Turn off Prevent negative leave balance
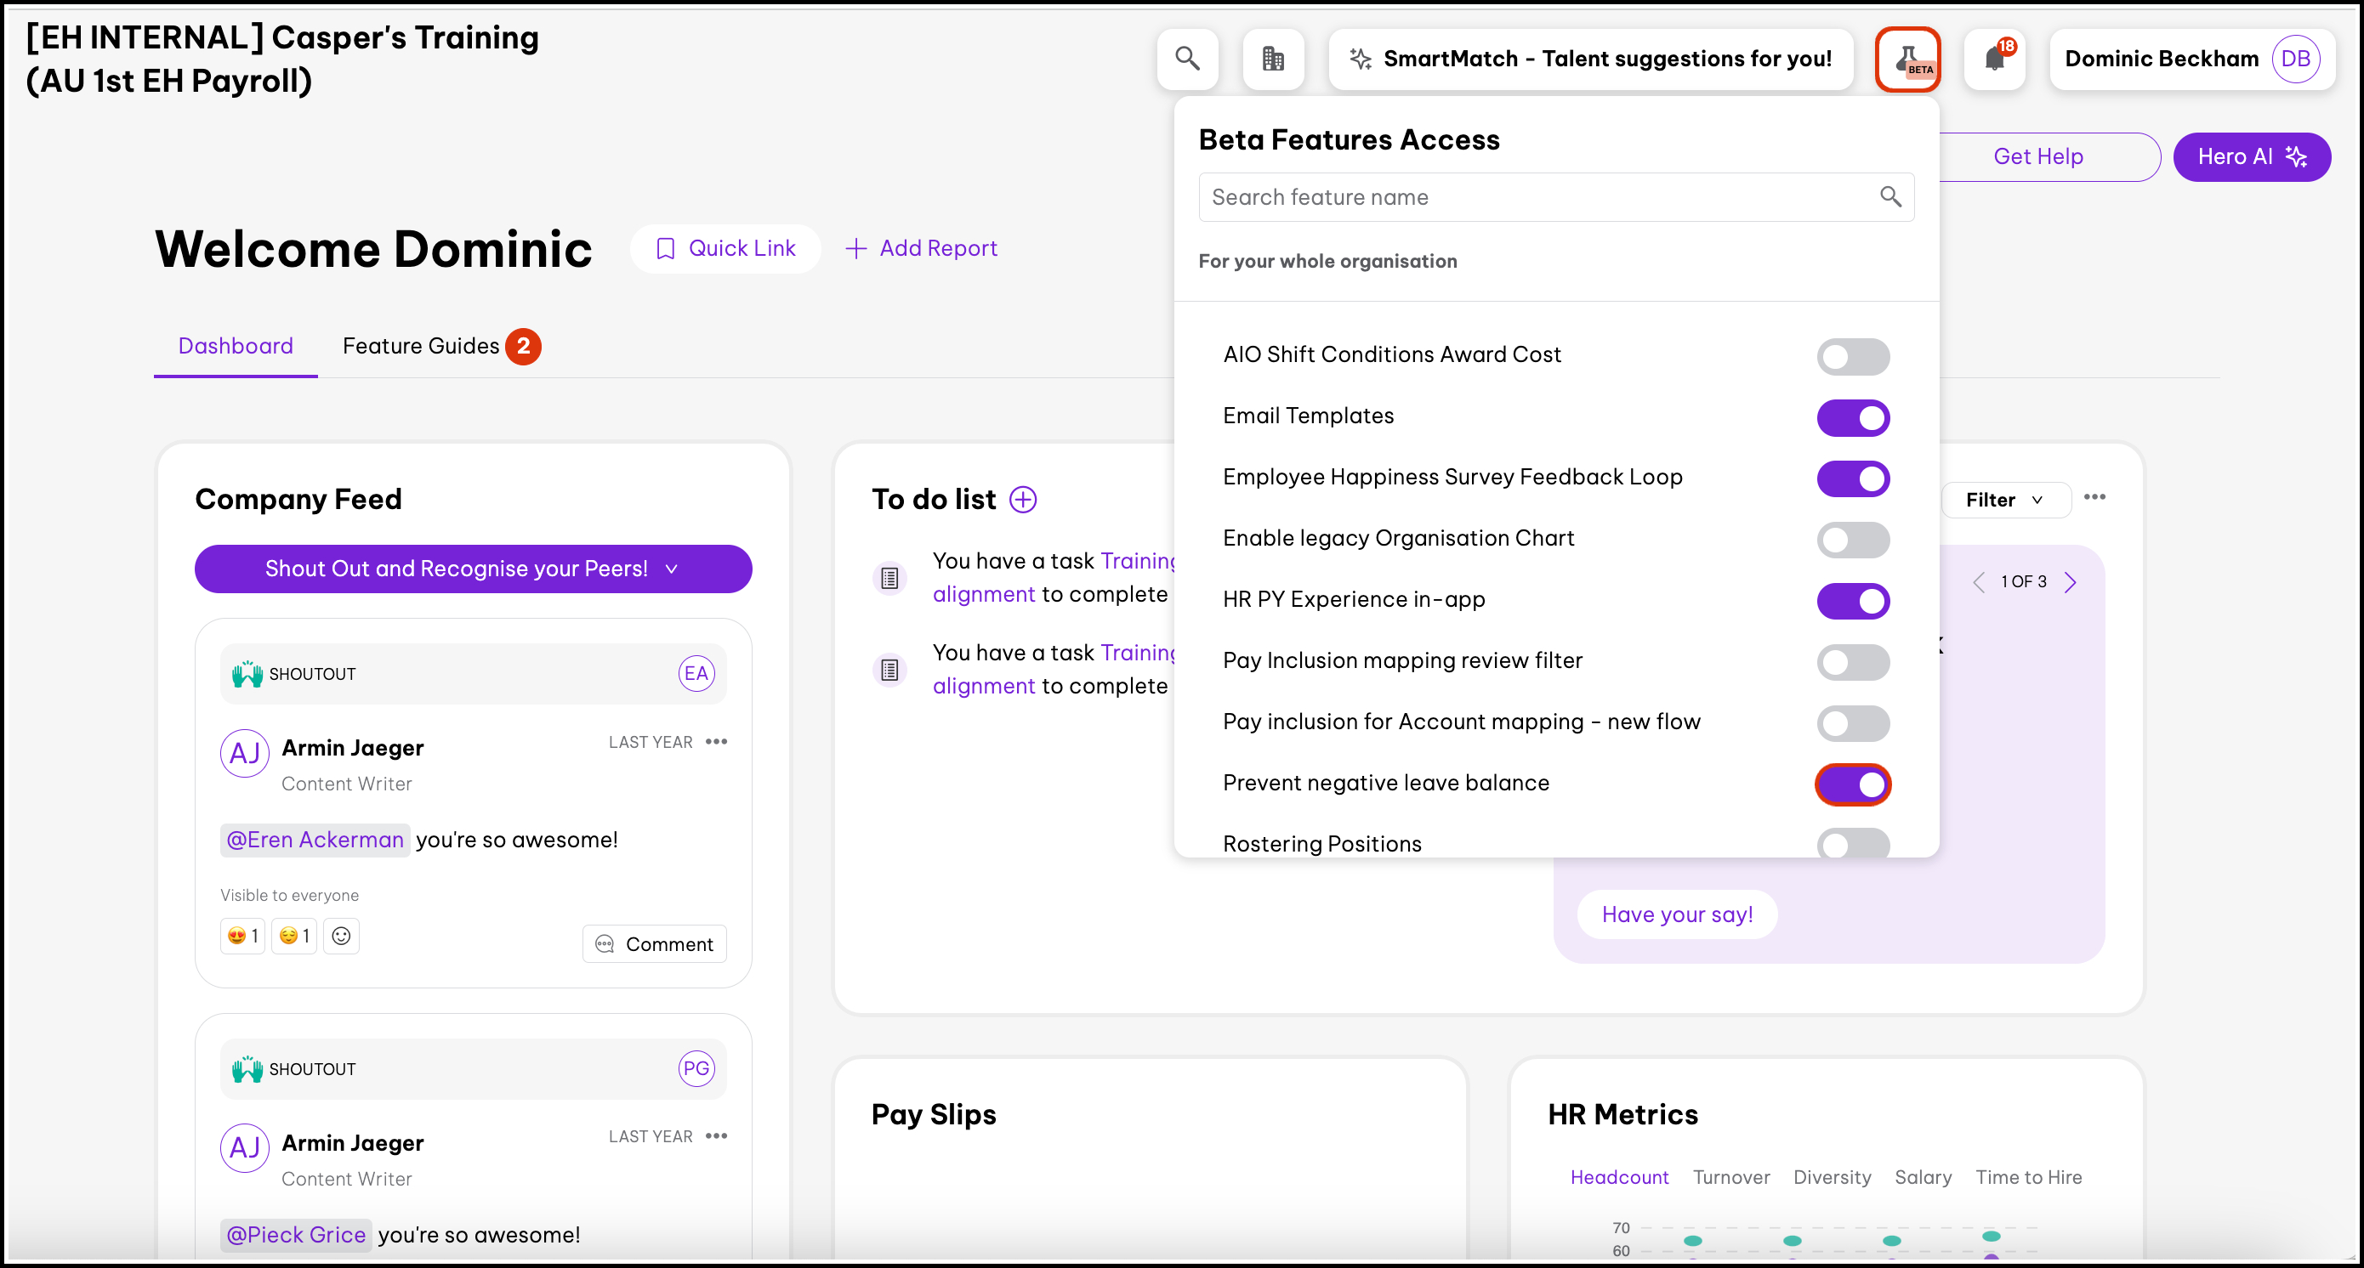Screen dimensions: 2364x1268 (x=1852, y=784)
